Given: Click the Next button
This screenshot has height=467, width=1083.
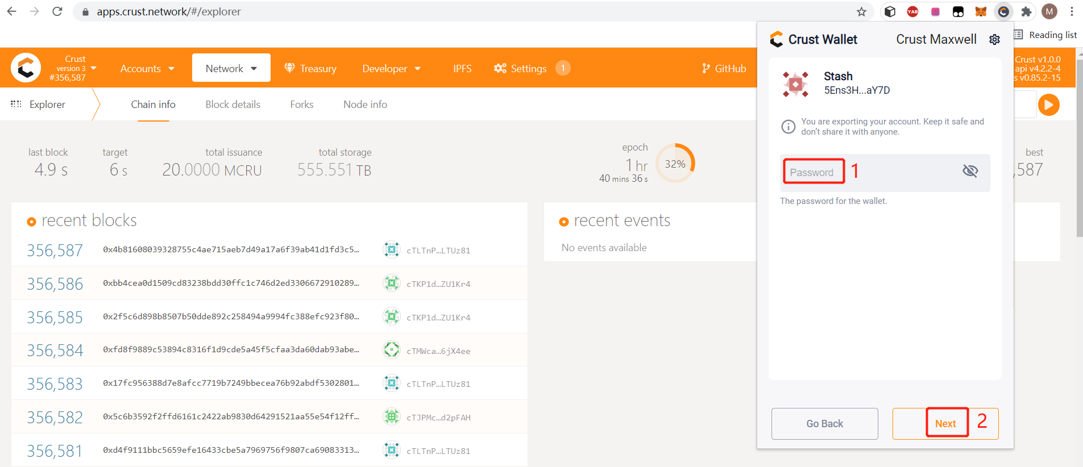Looking at the screenshot, I should point(945,423).
